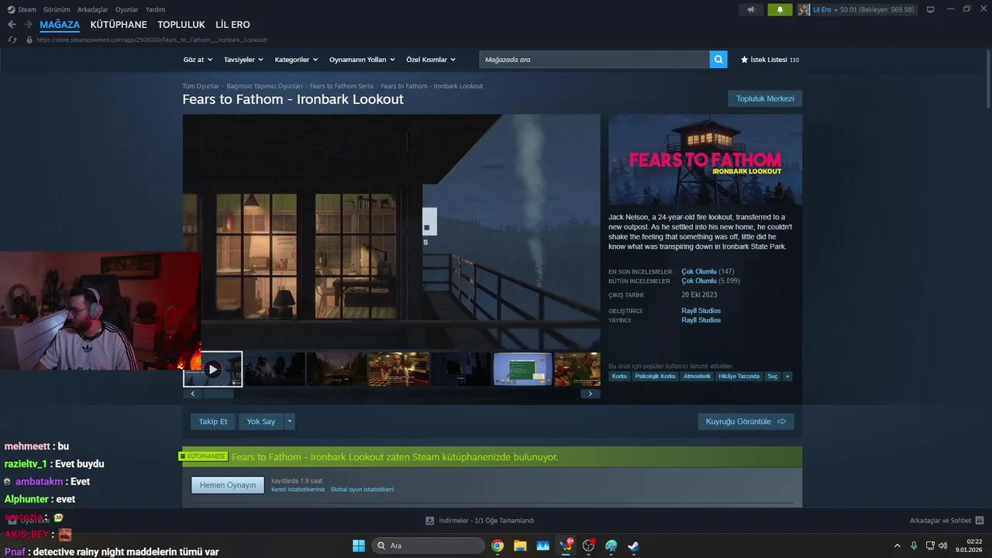The image size is (992, 558).
Task: Go back with the back arrow
Action: pyautogui.click(x=12, y=25)
